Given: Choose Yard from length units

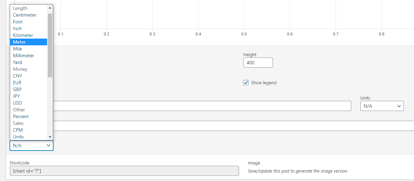Looking at the screenshot, I should pyautogui.click(x=17, y=62).
